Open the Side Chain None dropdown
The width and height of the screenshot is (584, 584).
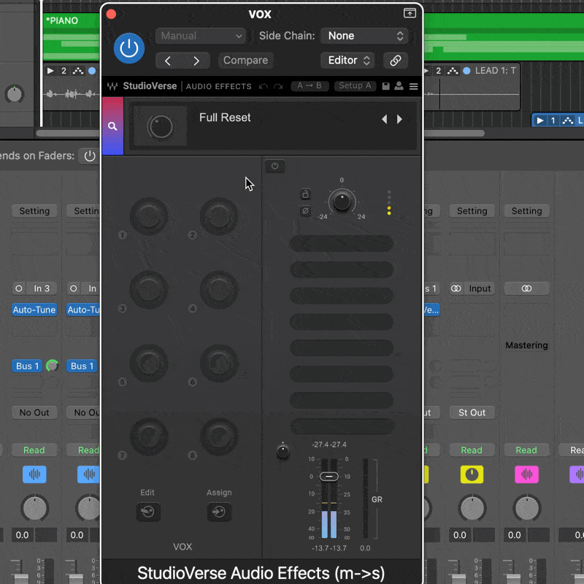(364, 36)
